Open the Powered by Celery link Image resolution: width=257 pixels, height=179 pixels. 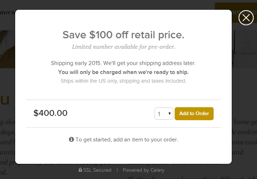[143, 170]
